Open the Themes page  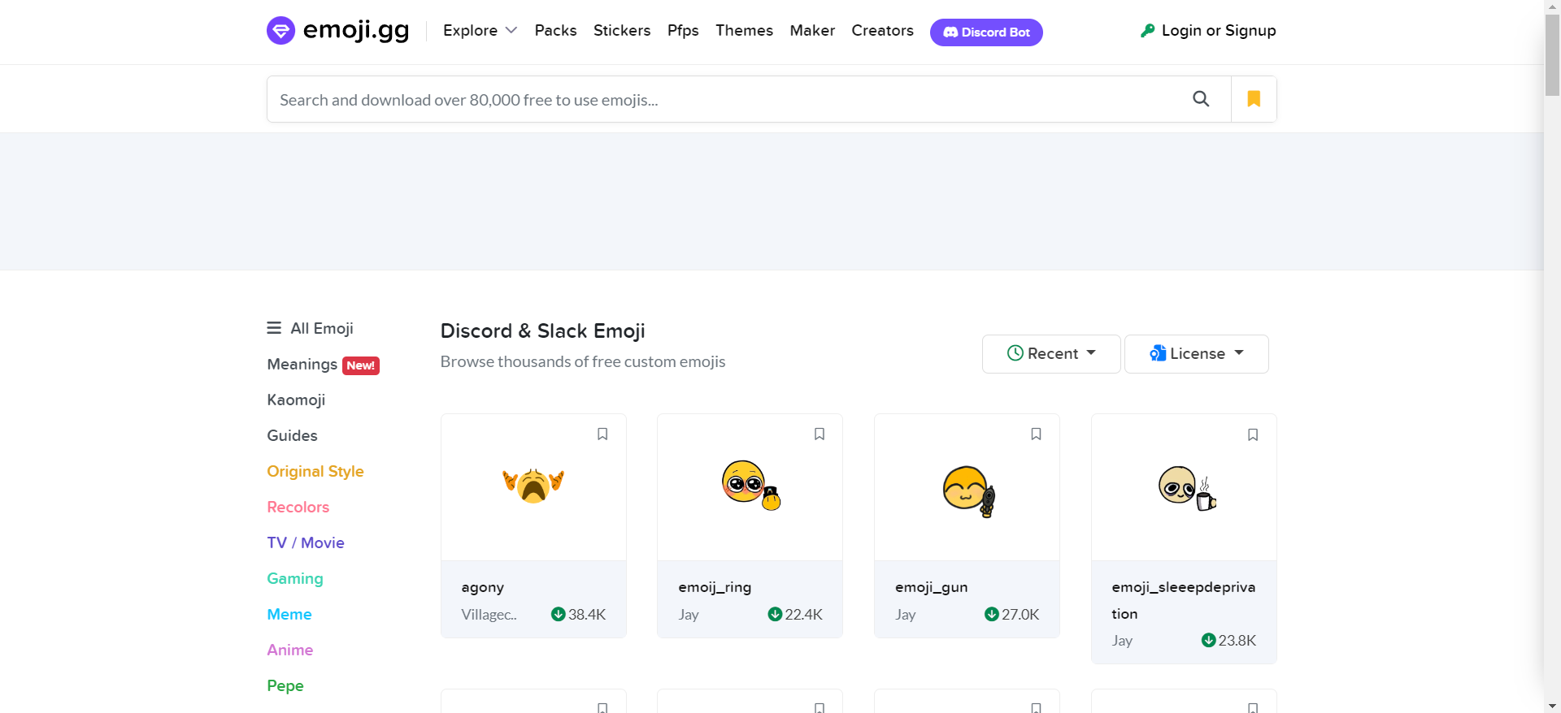(744, 31)
